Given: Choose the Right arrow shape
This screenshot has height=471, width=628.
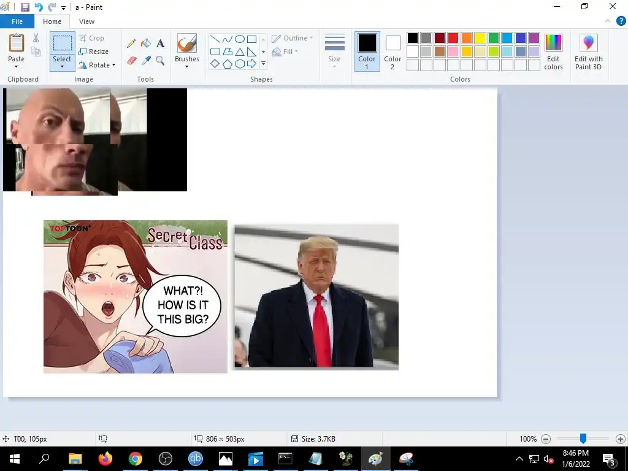Looking at the screenshot, I should coord(251,64).
